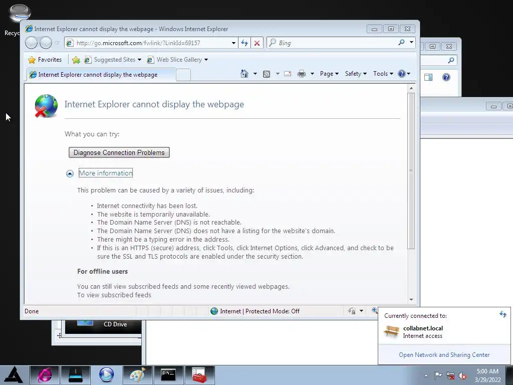The height and width of the screenshot is (385, 513).
Task: Click Open Network and Sharing Center link
Action: point(444,355)
